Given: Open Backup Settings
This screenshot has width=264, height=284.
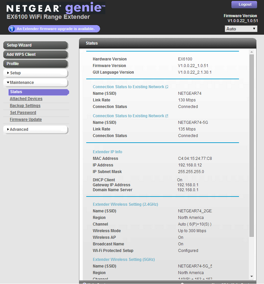Looking at the screenshot, I should (x=25, y=106).
